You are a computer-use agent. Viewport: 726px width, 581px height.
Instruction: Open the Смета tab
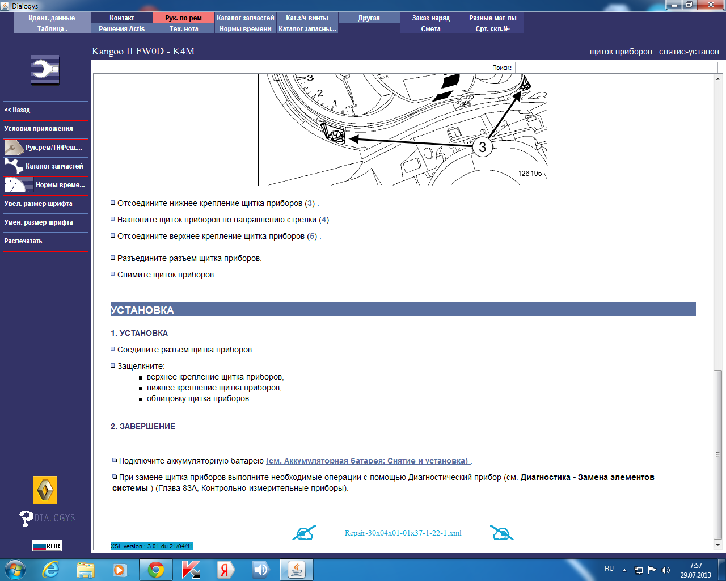click(431, 29)
